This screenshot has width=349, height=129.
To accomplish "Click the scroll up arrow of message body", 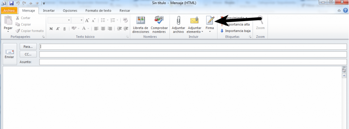I will tap(344, 76).
